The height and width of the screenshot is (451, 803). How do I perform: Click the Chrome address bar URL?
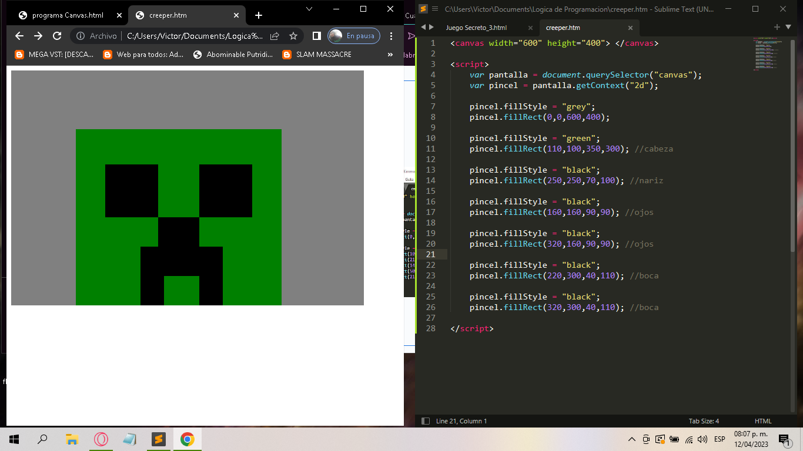pyautogui.click(x=195, y=36)
